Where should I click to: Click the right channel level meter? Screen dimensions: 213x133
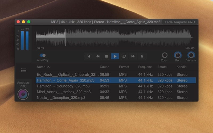pyautogui.click(x=27, y=40)
